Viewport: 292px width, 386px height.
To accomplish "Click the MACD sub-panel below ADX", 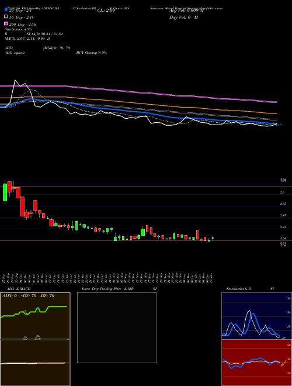I will pyautogui.click(x=35, y=363).
